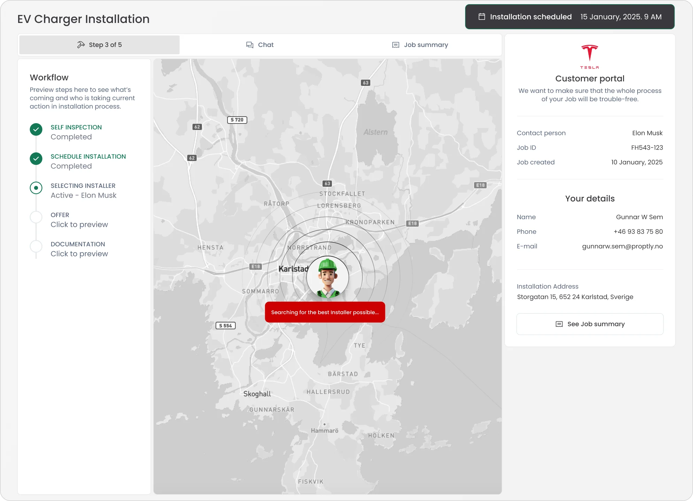Click the Installation scheduled date banner
This screenshot has width=693, height=501.
(570, 17)
